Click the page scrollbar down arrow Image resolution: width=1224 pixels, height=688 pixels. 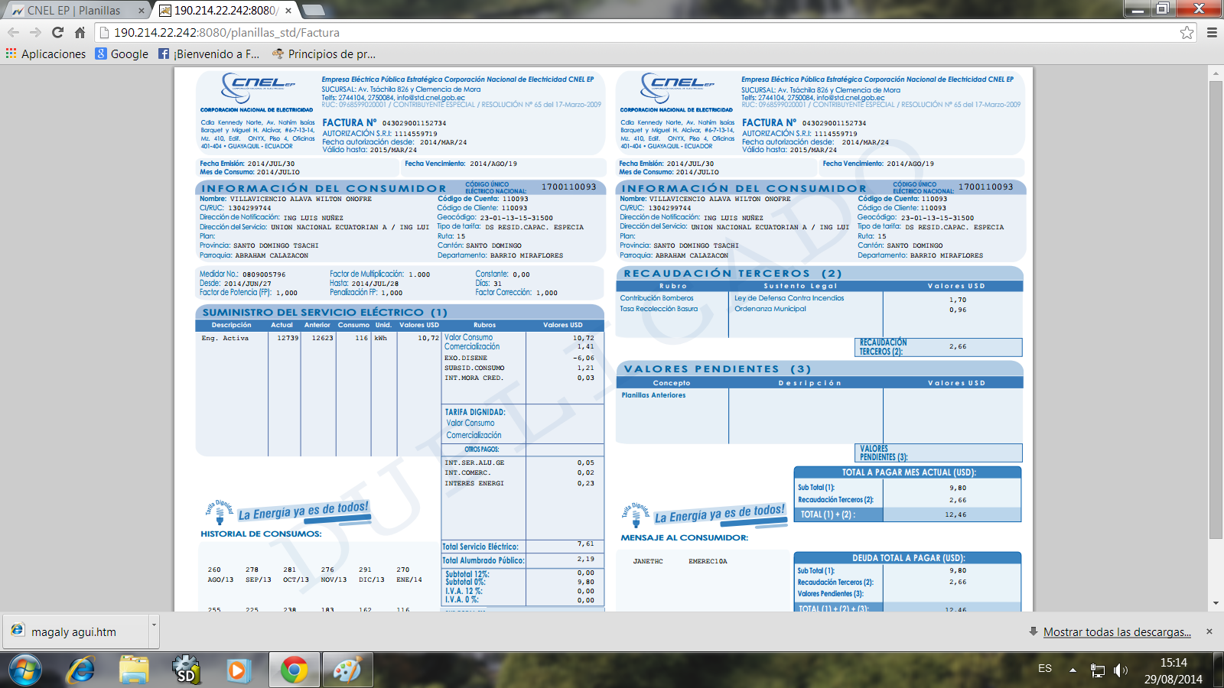click(1216, 603)
